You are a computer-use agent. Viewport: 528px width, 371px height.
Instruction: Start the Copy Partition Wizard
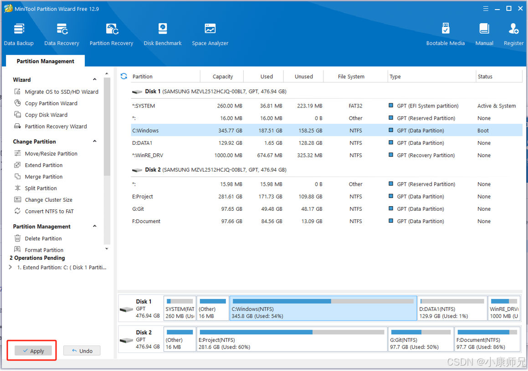coord(46,103)
